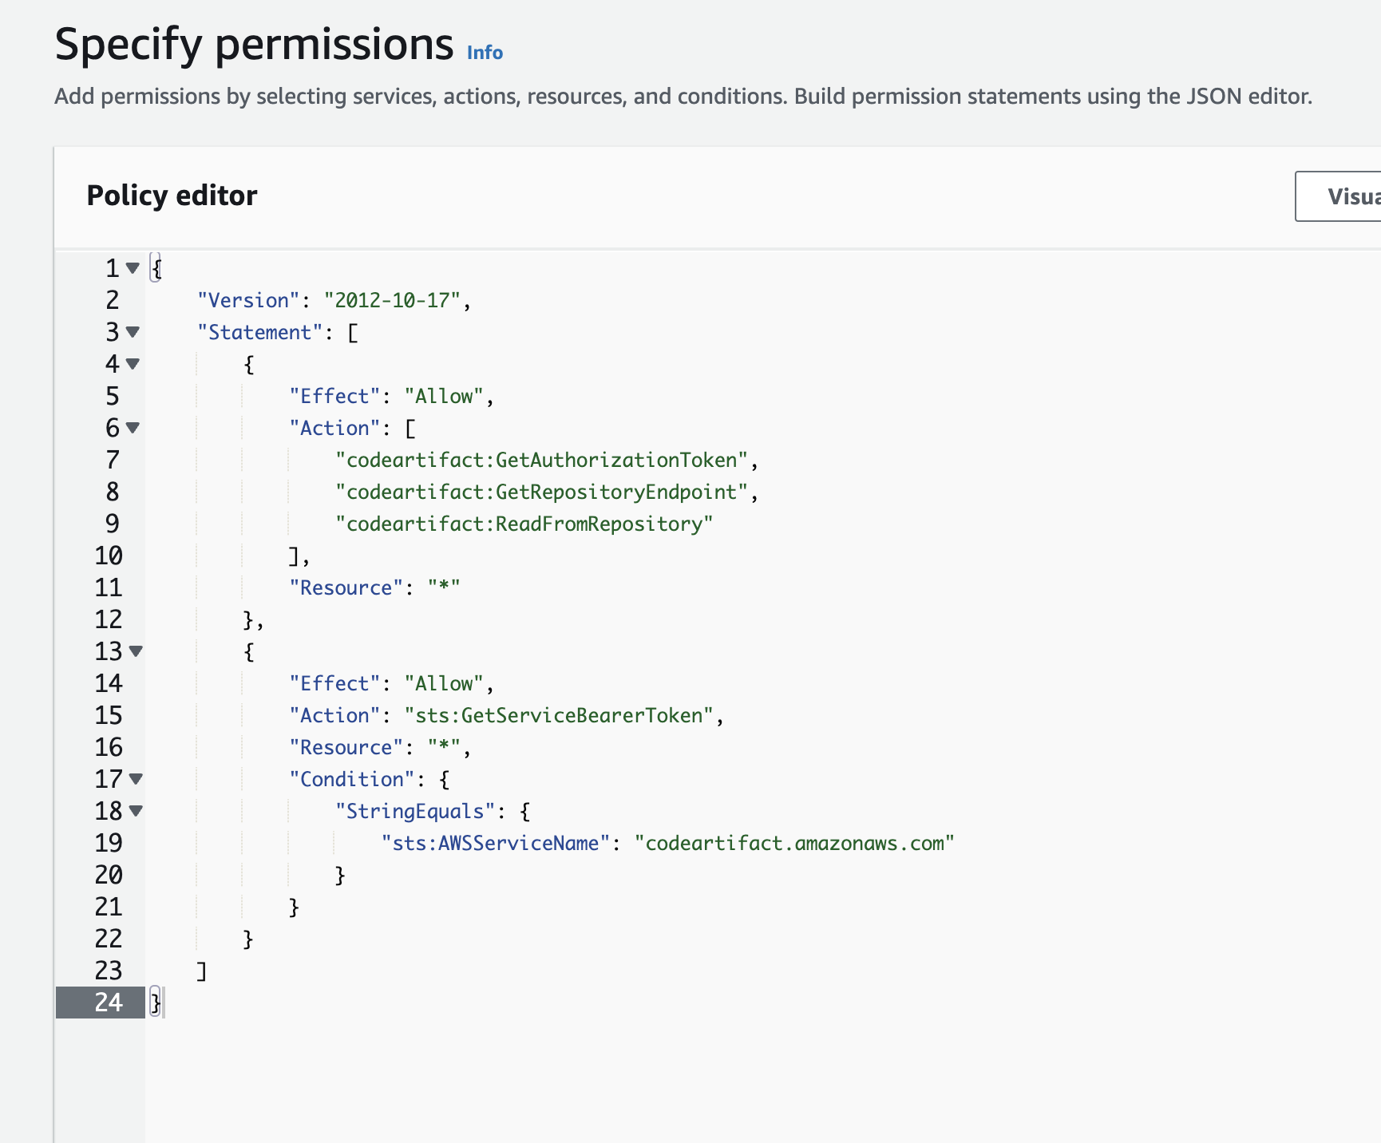Collapse the Action array on line 6
This screenshot has height=1143, width=1381.
tap(133, 428)
